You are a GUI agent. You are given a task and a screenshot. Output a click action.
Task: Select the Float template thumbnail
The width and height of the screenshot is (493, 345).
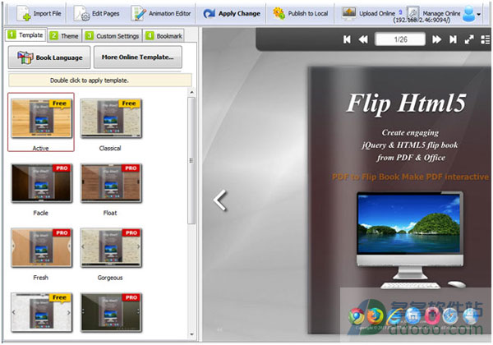111,183
